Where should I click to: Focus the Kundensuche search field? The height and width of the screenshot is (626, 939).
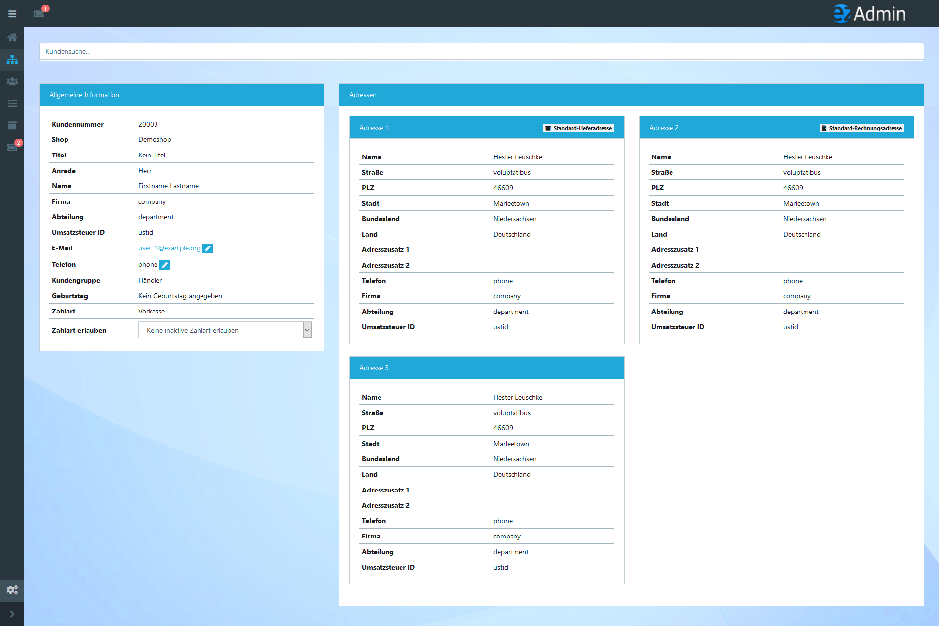point(481,51)
